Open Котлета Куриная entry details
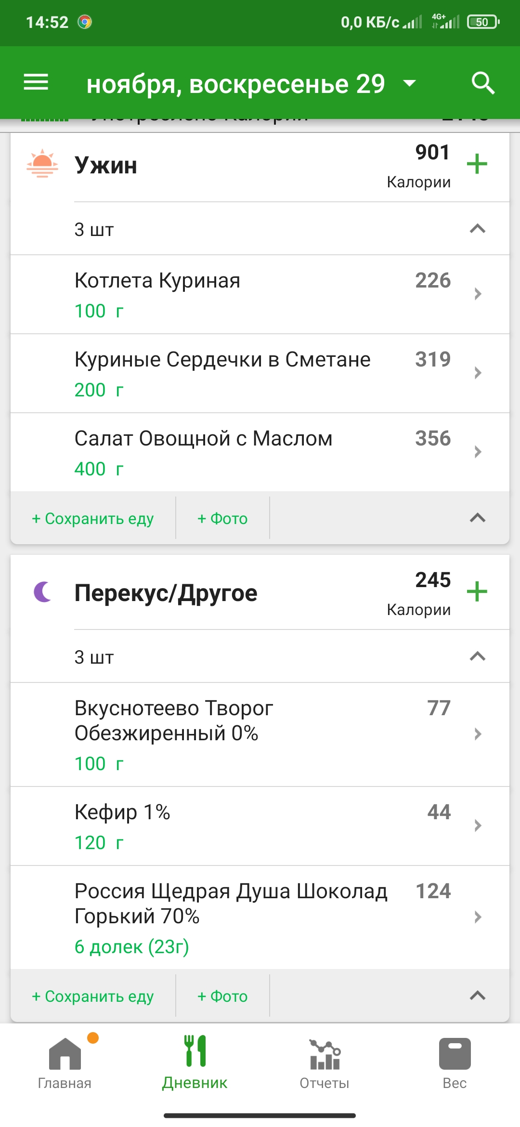Image resolution: width=520 pixels, height=1127 pixels. pyautogui.click(x=260, y=294)
